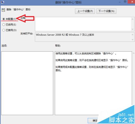Screen dimensions: 135x124
Task: Close the policy setting dialog
Action: pyautogui.click(x=132, y=2)
